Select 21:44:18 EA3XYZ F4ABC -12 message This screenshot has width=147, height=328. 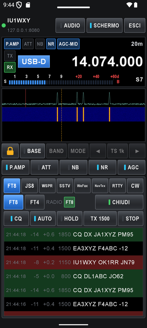pyautogui.click(x=73, y=248)
